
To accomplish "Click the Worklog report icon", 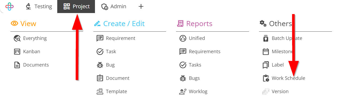I will coord(183,92).
